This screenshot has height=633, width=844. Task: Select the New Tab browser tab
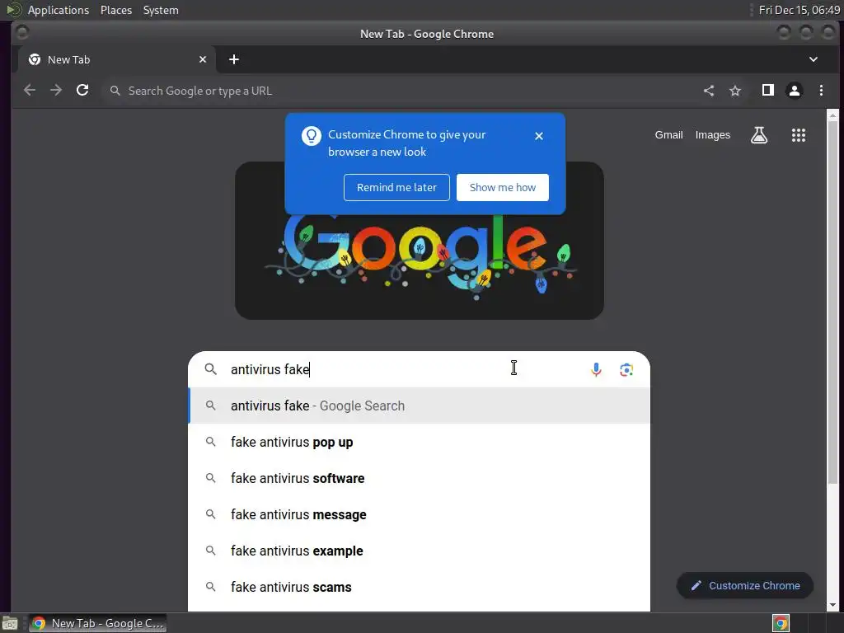tap(117, 59)
